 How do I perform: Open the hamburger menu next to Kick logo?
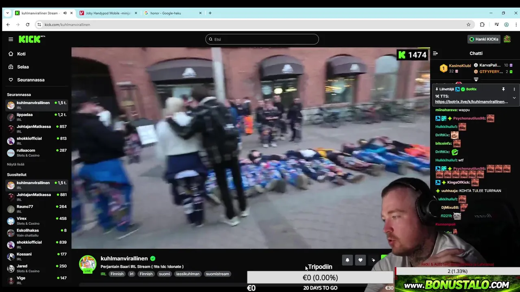pyautogui.click(x=11, y=39)
